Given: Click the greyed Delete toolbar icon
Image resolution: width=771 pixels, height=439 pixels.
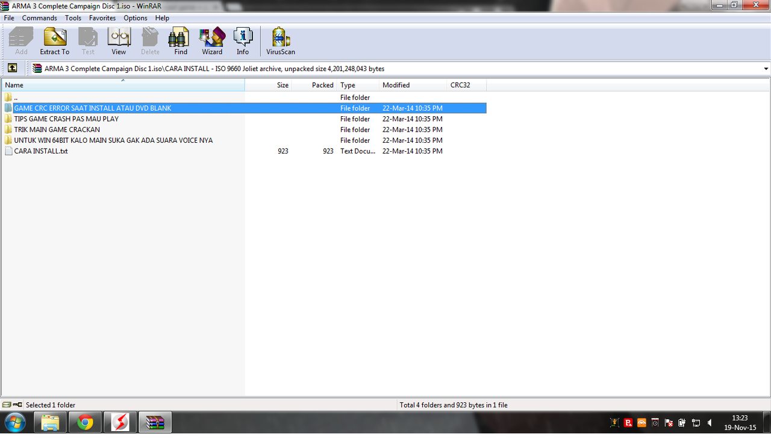Looking at the screenshot, I should tap(150, 42).
